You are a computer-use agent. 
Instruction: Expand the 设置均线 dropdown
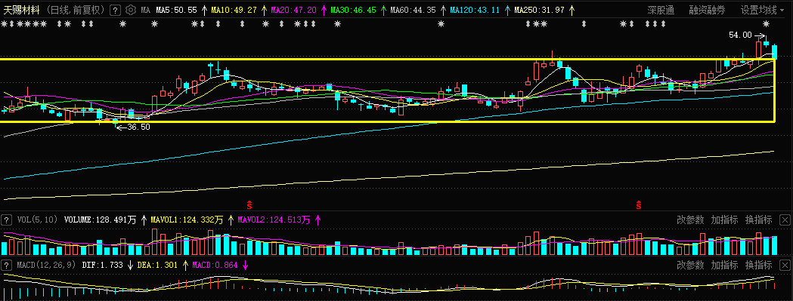pos(762,10)
